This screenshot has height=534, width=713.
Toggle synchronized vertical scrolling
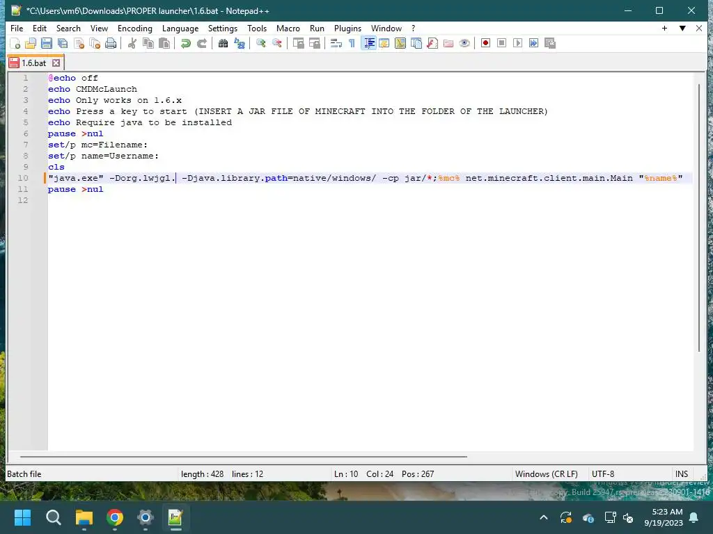[x=298, y=43]
